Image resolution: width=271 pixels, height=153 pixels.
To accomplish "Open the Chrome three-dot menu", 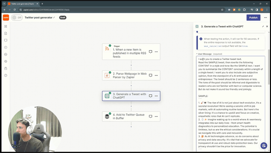I will (x=267, y=10).
